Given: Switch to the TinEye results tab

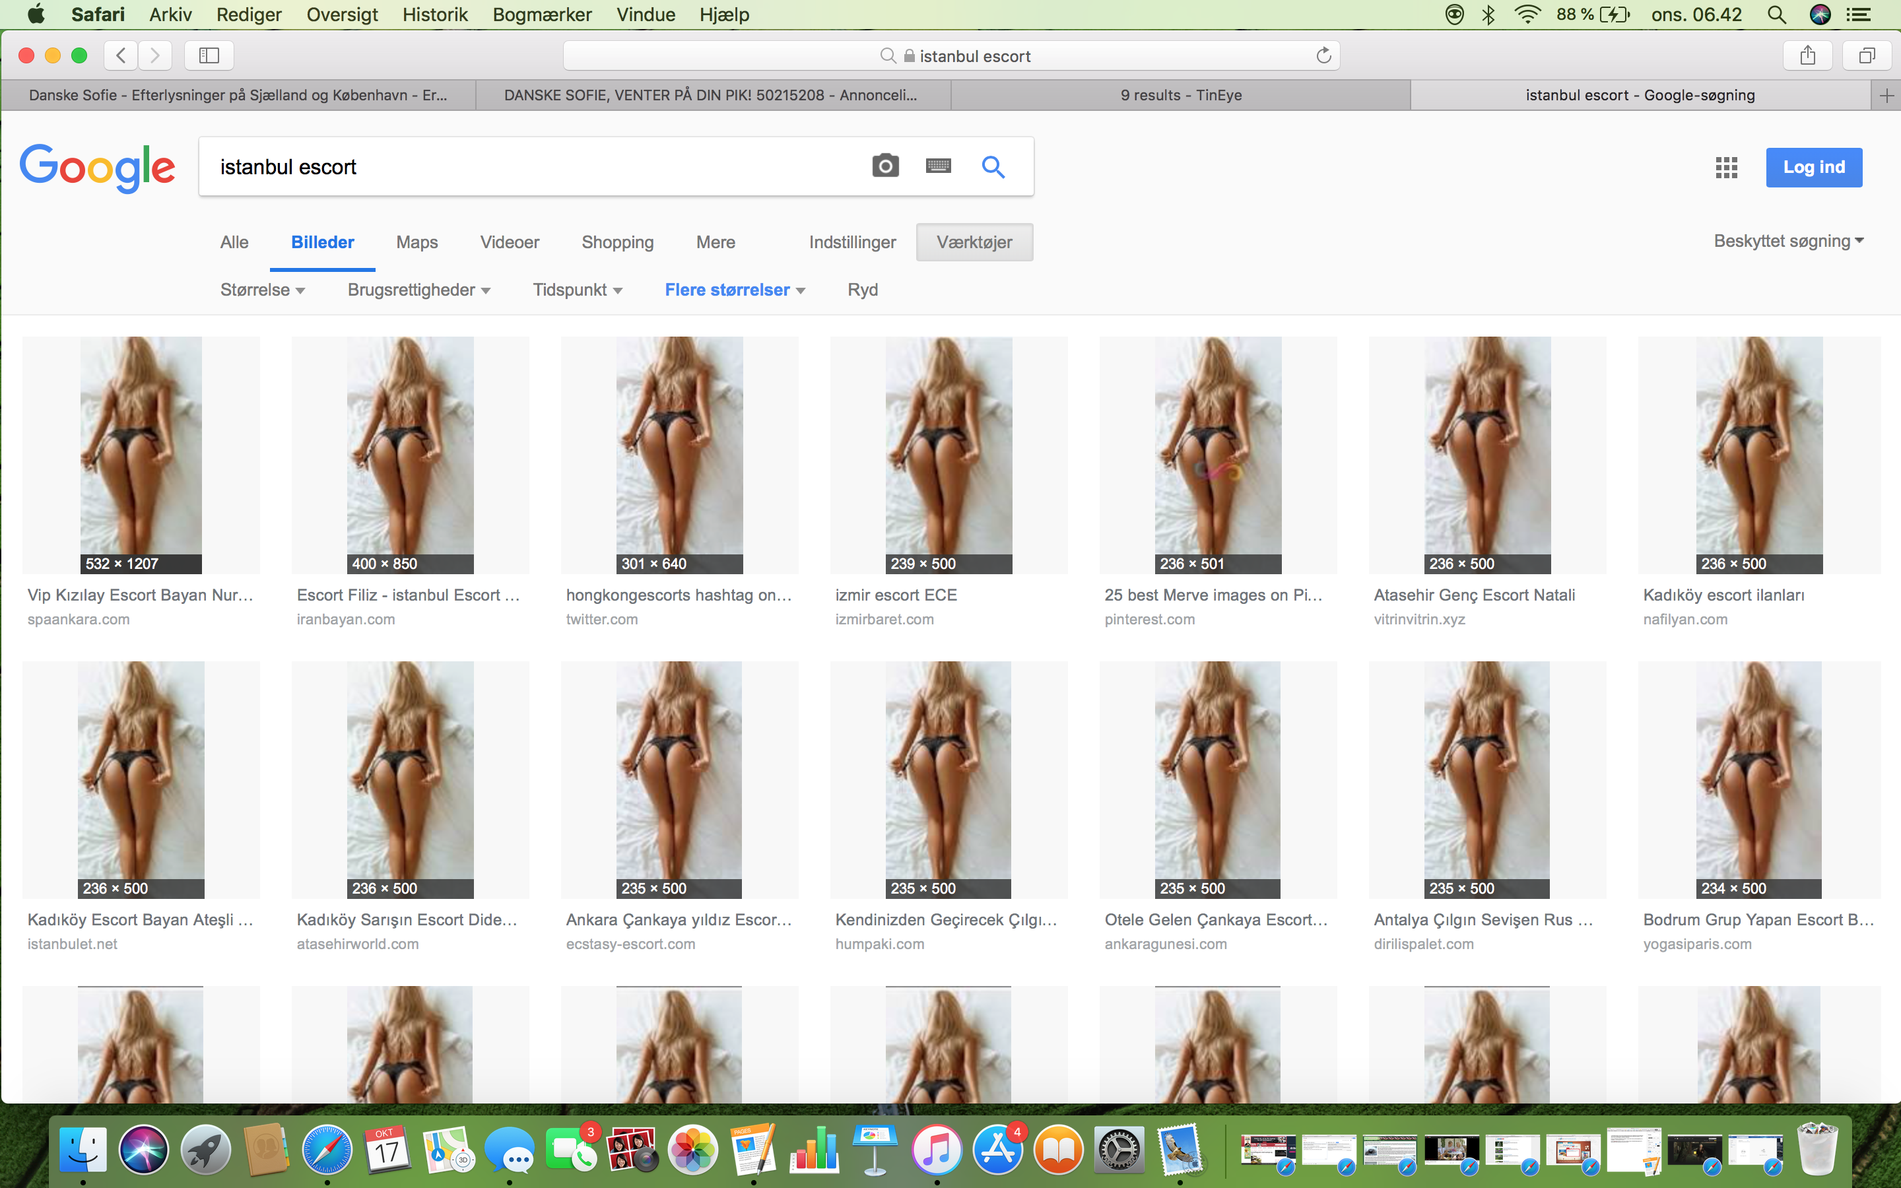Looking at the screenshot, I should pos(1181,95).
